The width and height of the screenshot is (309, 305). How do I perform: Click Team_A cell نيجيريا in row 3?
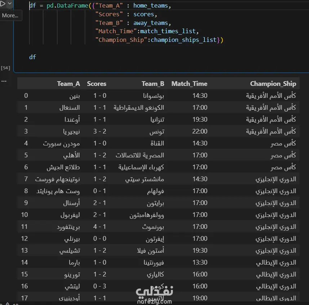point(71,132)
